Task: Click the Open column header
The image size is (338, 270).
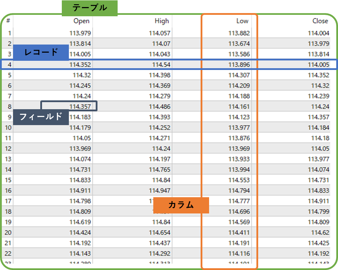Action: coord(81,21)
